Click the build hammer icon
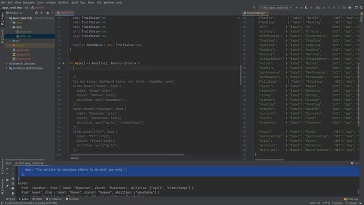 pyautogui.click(x=254, y=7)
